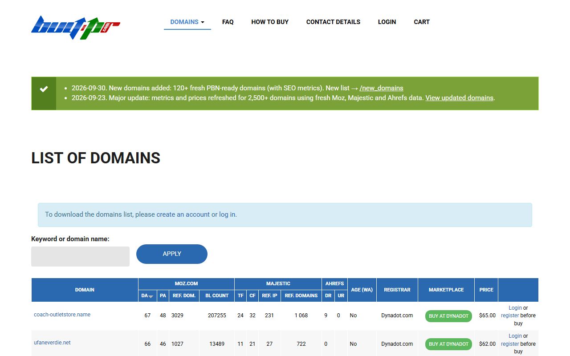Image resolution: width=570 pixels, height=356 pixels.
Task: Buy ufaneverdie.net at Dynadot
Action: pyautogui.click(x=448, y=344)
